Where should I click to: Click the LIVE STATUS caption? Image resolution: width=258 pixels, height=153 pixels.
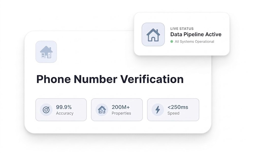pos(182,29)
